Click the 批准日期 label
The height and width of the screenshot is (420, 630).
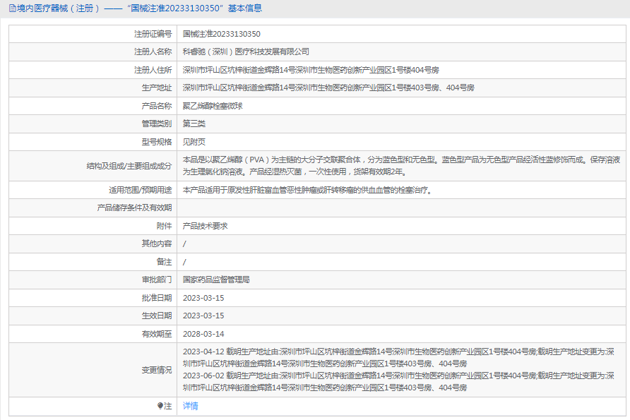[x=157, y=298]
